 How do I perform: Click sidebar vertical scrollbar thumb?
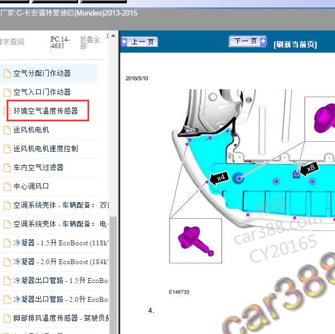pos(113,275)
